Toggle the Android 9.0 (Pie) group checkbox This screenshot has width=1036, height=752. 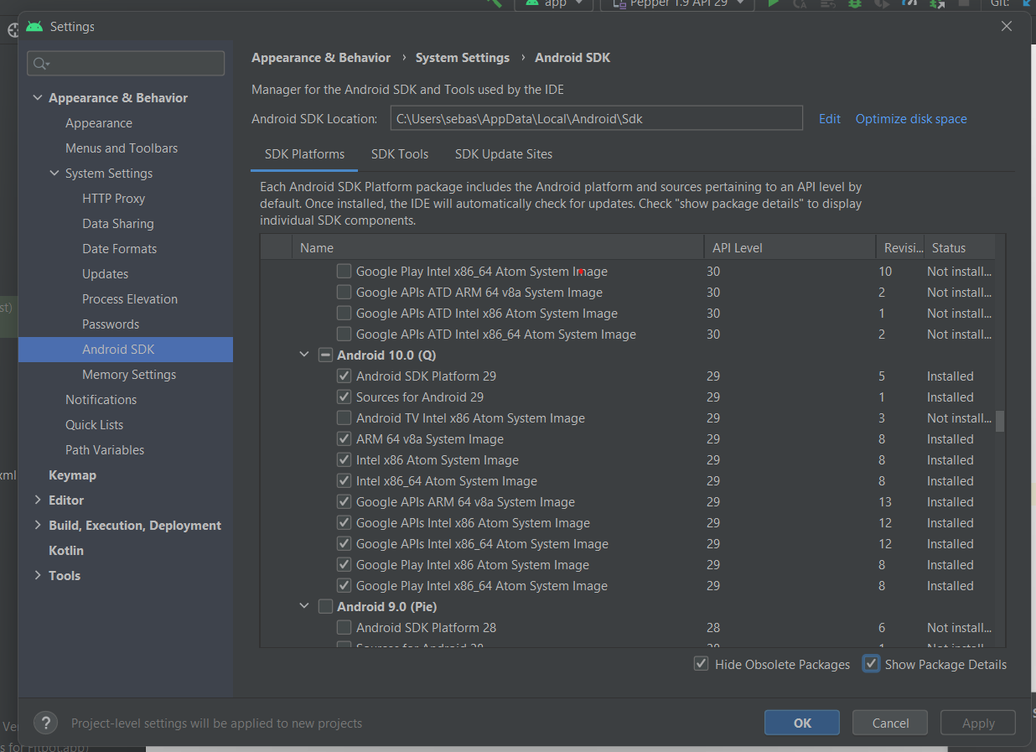pos(325,607)
